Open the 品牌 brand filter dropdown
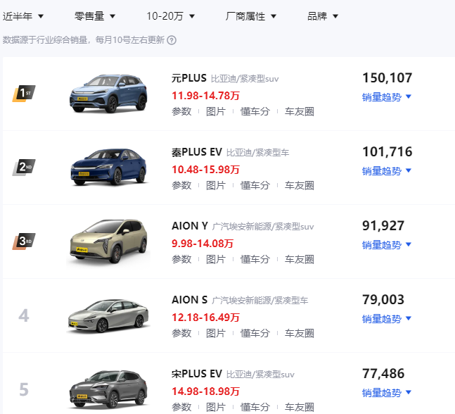This screenshot has height=414, width=455. click(323, 16)
